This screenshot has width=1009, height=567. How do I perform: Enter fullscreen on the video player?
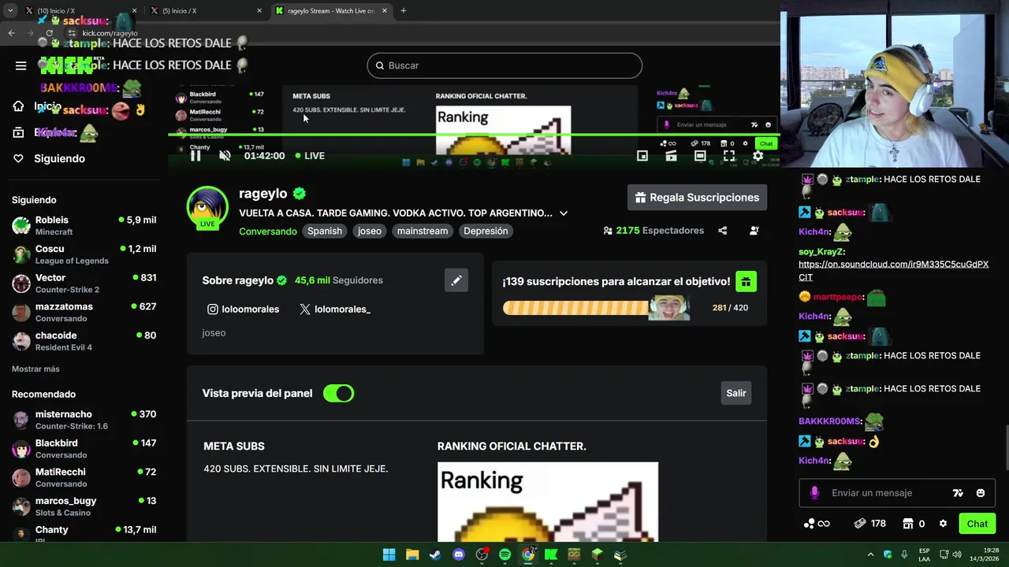click(729, 156)
